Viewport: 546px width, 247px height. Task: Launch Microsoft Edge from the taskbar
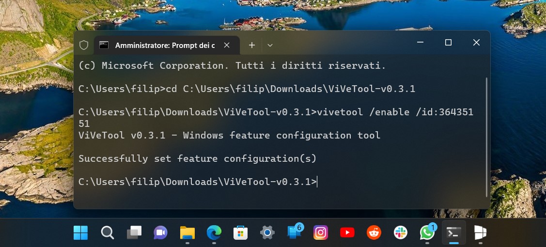214,232
